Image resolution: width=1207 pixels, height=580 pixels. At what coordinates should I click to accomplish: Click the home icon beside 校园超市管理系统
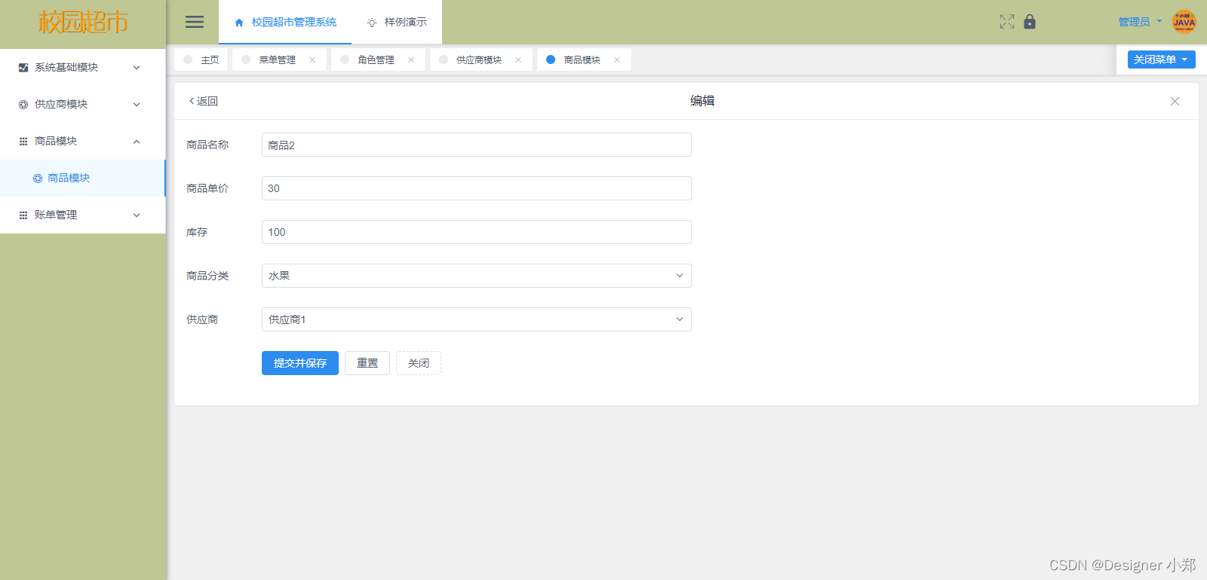pos(239,23)
